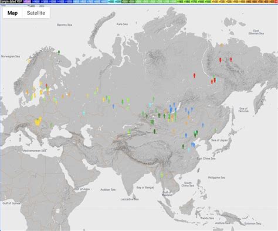Select the dark green marker in northern Finland
The width and height of the screenshot is (278, 231).
point(59,52)
